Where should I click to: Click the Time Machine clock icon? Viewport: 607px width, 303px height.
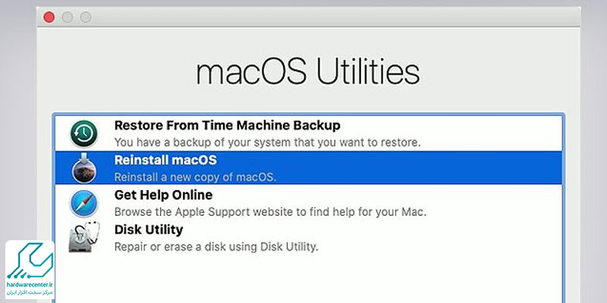click(83, 133)
